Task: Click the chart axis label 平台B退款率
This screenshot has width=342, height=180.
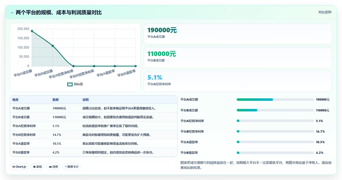Action: 127,73
